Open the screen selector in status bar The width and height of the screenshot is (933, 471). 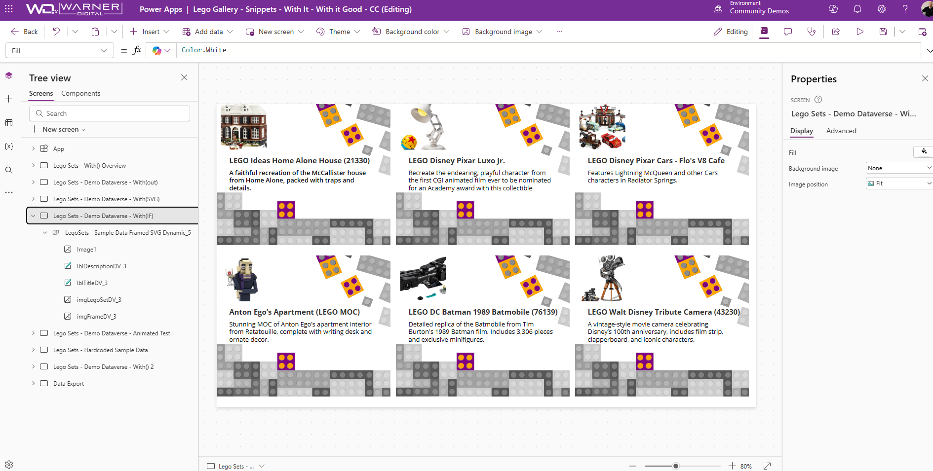[x=236, y=466]
